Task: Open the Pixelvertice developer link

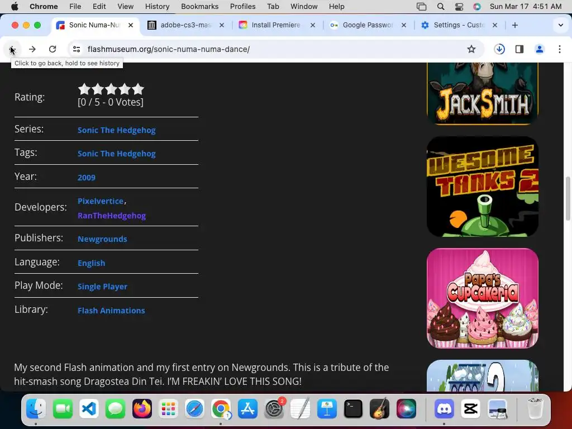Action: tap(101, 201)
